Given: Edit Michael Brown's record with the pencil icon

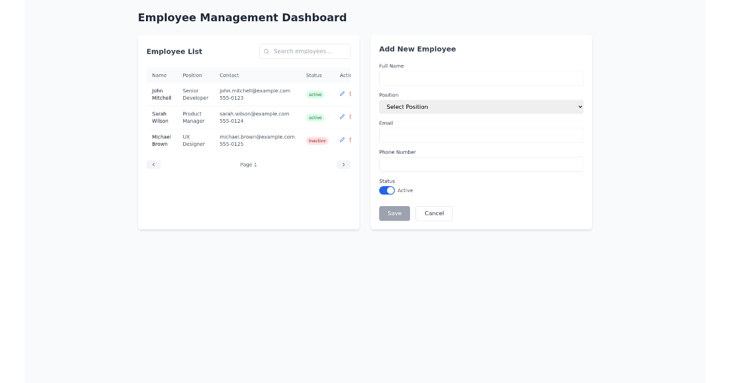Looking at the screenshot, I should point(342,140).
